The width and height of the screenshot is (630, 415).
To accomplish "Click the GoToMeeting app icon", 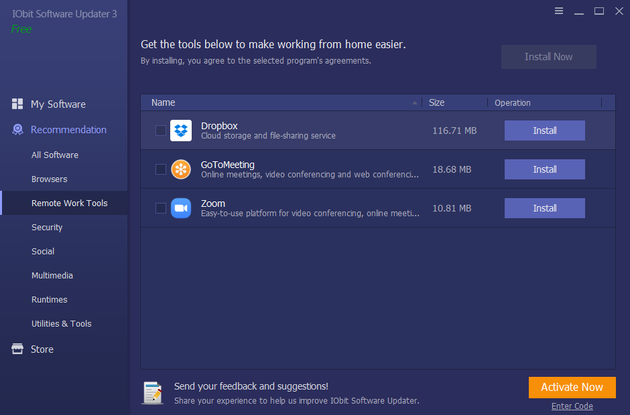I will [x=181, y=169].
